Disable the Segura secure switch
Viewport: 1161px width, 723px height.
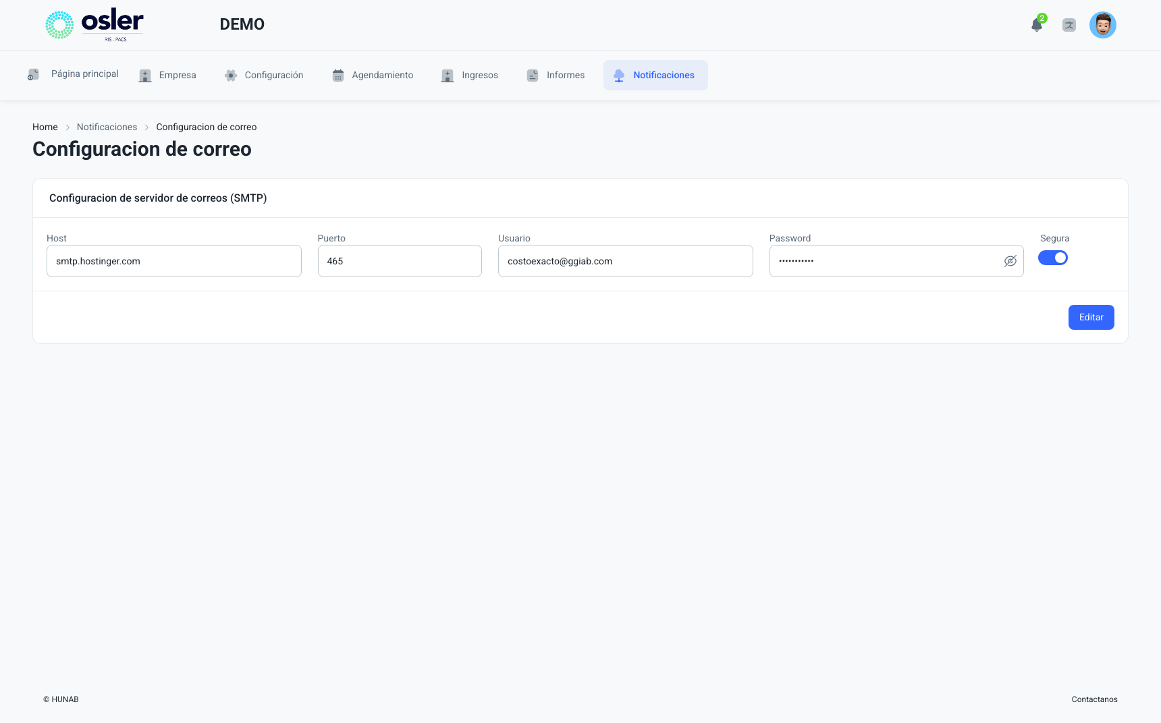(x=1053, y=258)
